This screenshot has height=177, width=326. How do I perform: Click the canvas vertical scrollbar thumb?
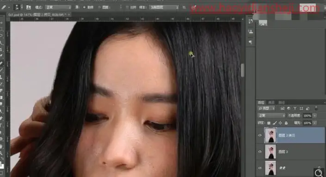[243, 70]
